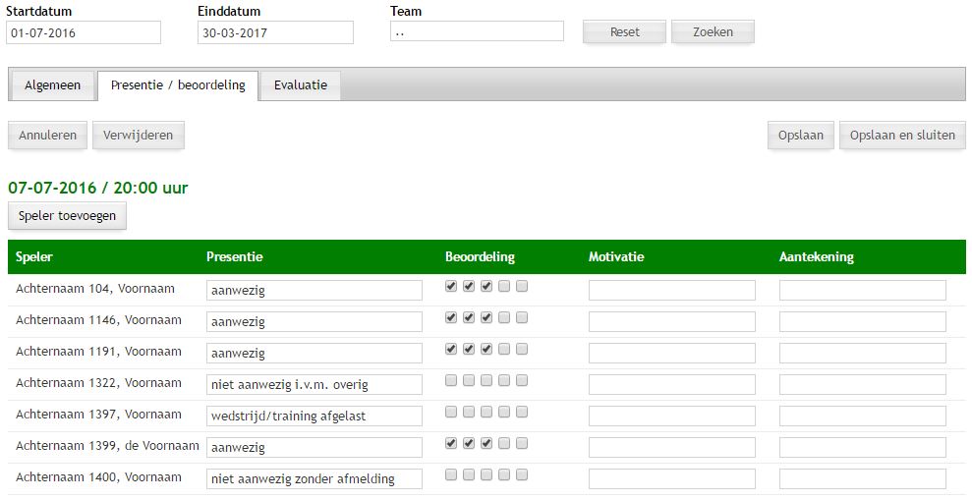The width and height of the screenshot is (972, 500).
Task: Click the Motivatie column header
Action: [616, 257]
